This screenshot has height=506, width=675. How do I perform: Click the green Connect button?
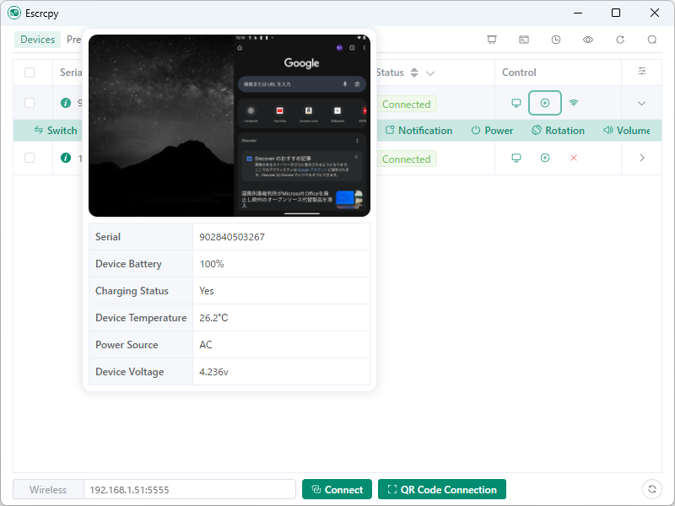tap(337, 490)
